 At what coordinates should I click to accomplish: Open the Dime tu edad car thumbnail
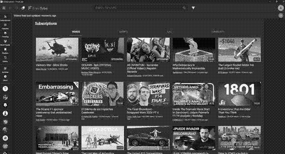[x=239, y=138]
